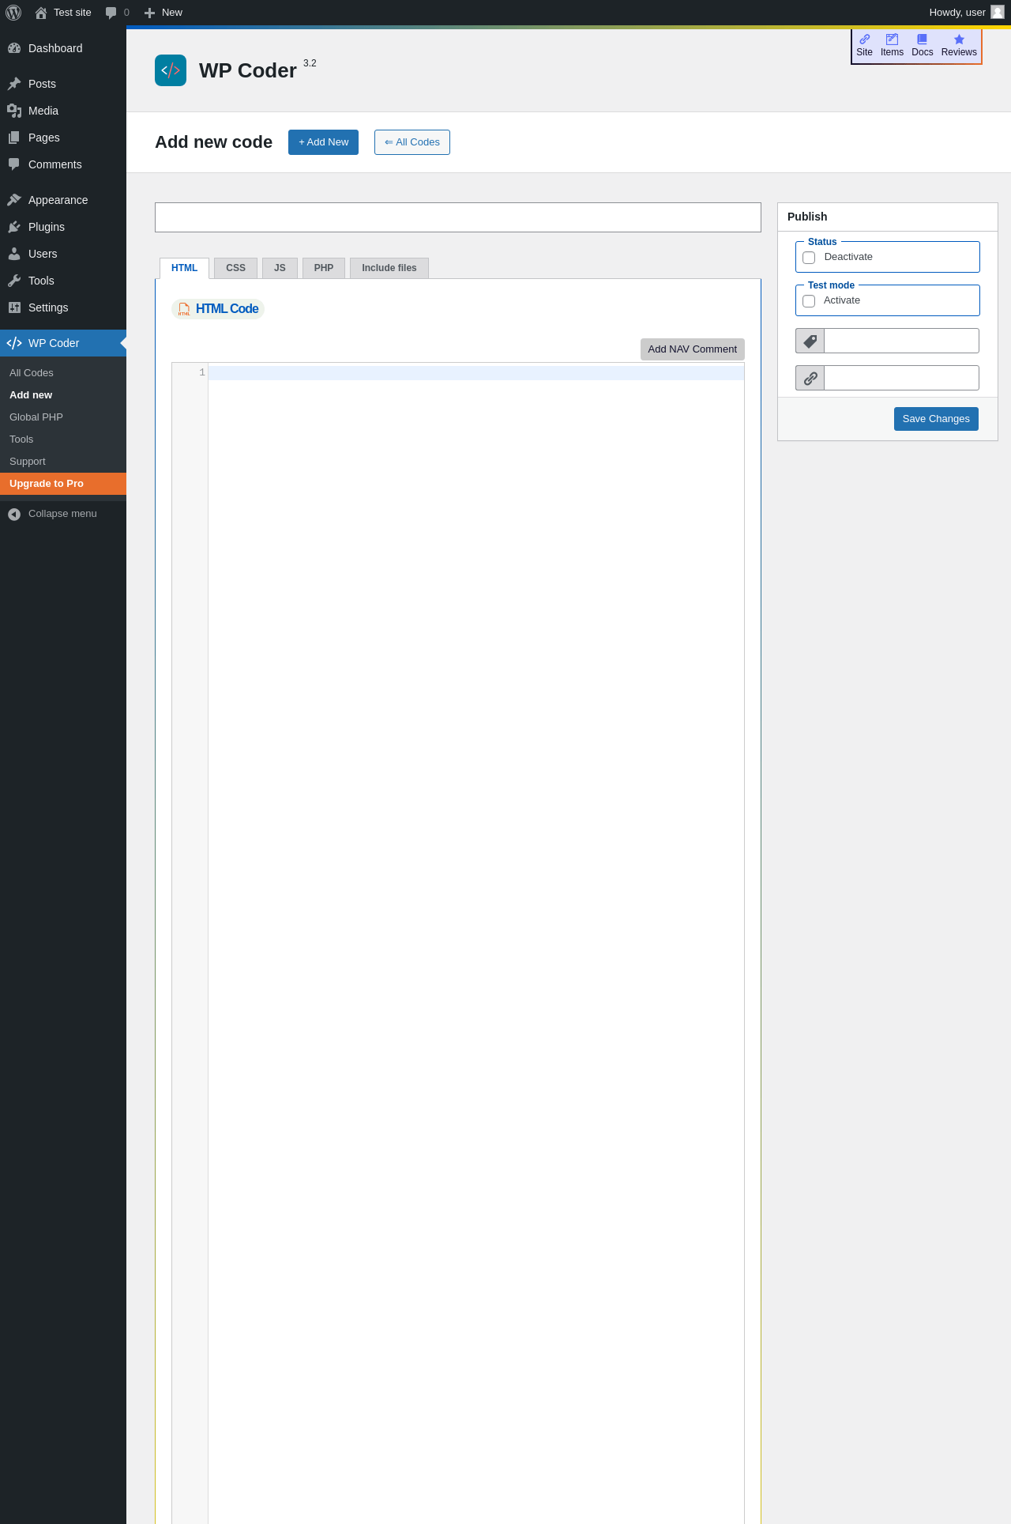Switch to the PHP tab

click(324, 268)
